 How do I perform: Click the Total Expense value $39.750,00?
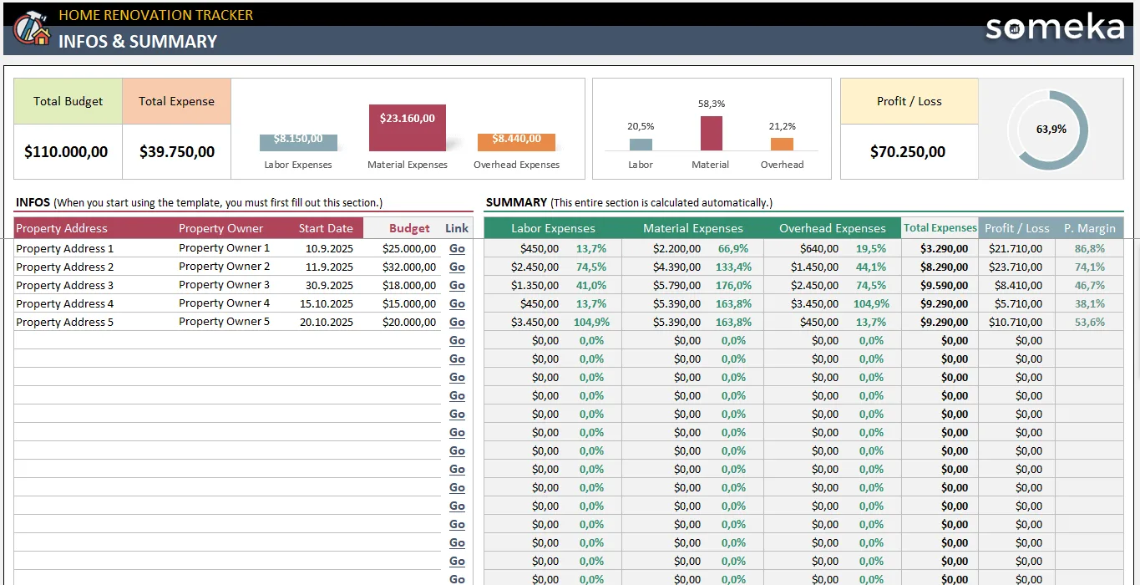click(x=177, y=152)
